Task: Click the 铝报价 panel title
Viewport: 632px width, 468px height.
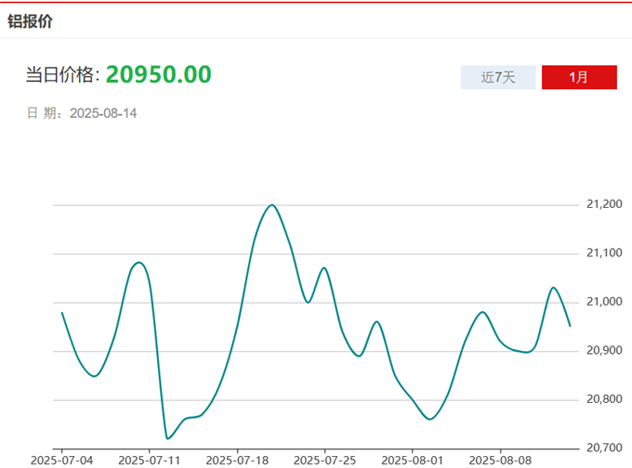Action: pos(31,20)
